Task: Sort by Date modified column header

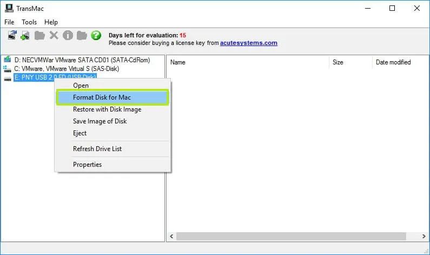Action: pos(400,62)
